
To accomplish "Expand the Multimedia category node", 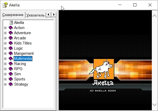I will click(5, 59).
